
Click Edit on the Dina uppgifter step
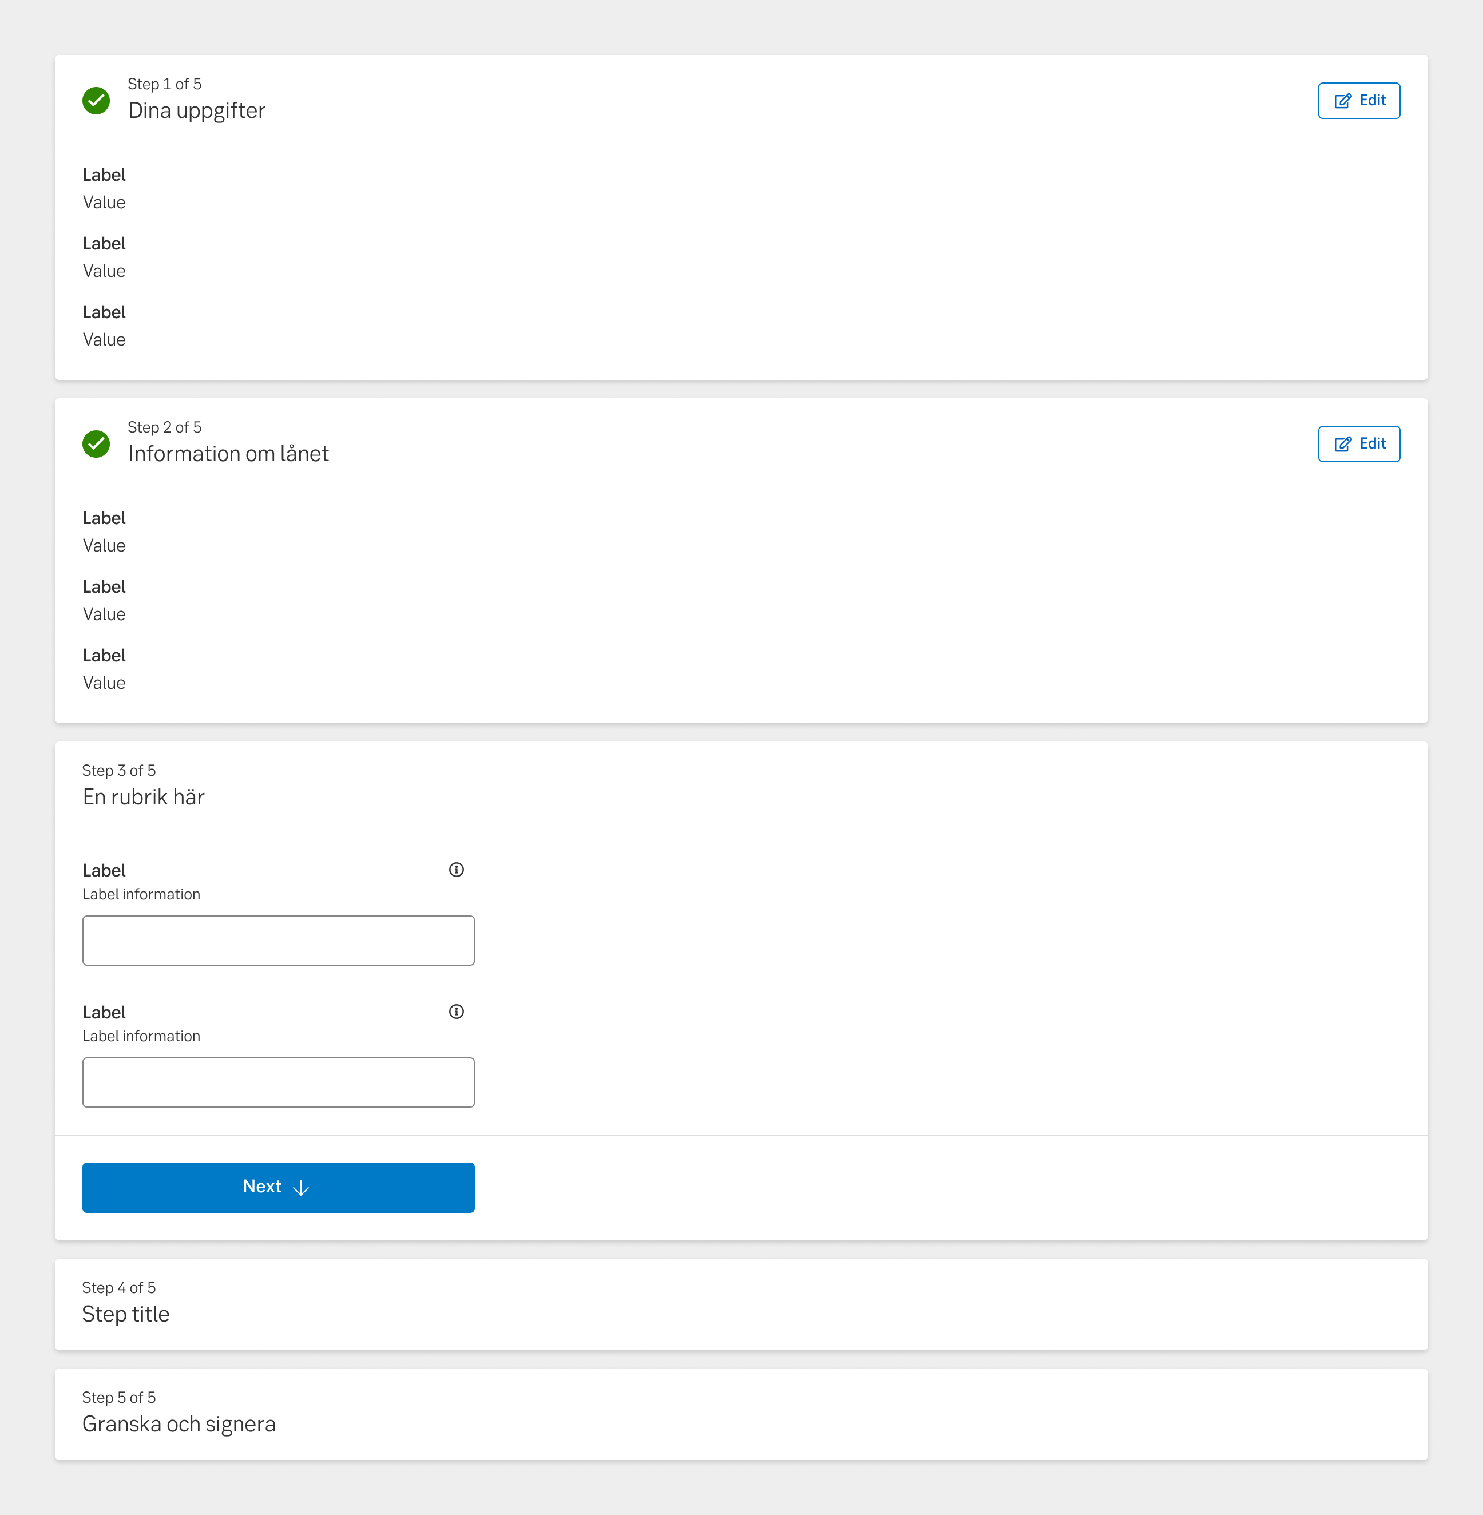coord(1358,101)
